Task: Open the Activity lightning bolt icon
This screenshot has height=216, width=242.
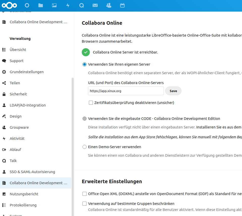Action: pos(68,5)
